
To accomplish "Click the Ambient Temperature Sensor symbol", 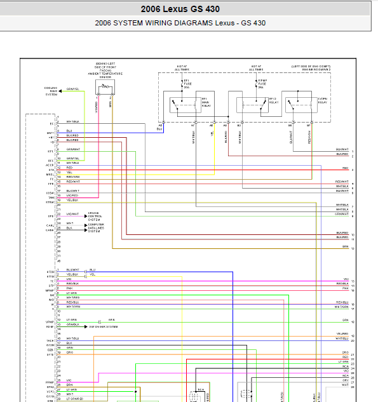I will [105, 87].
